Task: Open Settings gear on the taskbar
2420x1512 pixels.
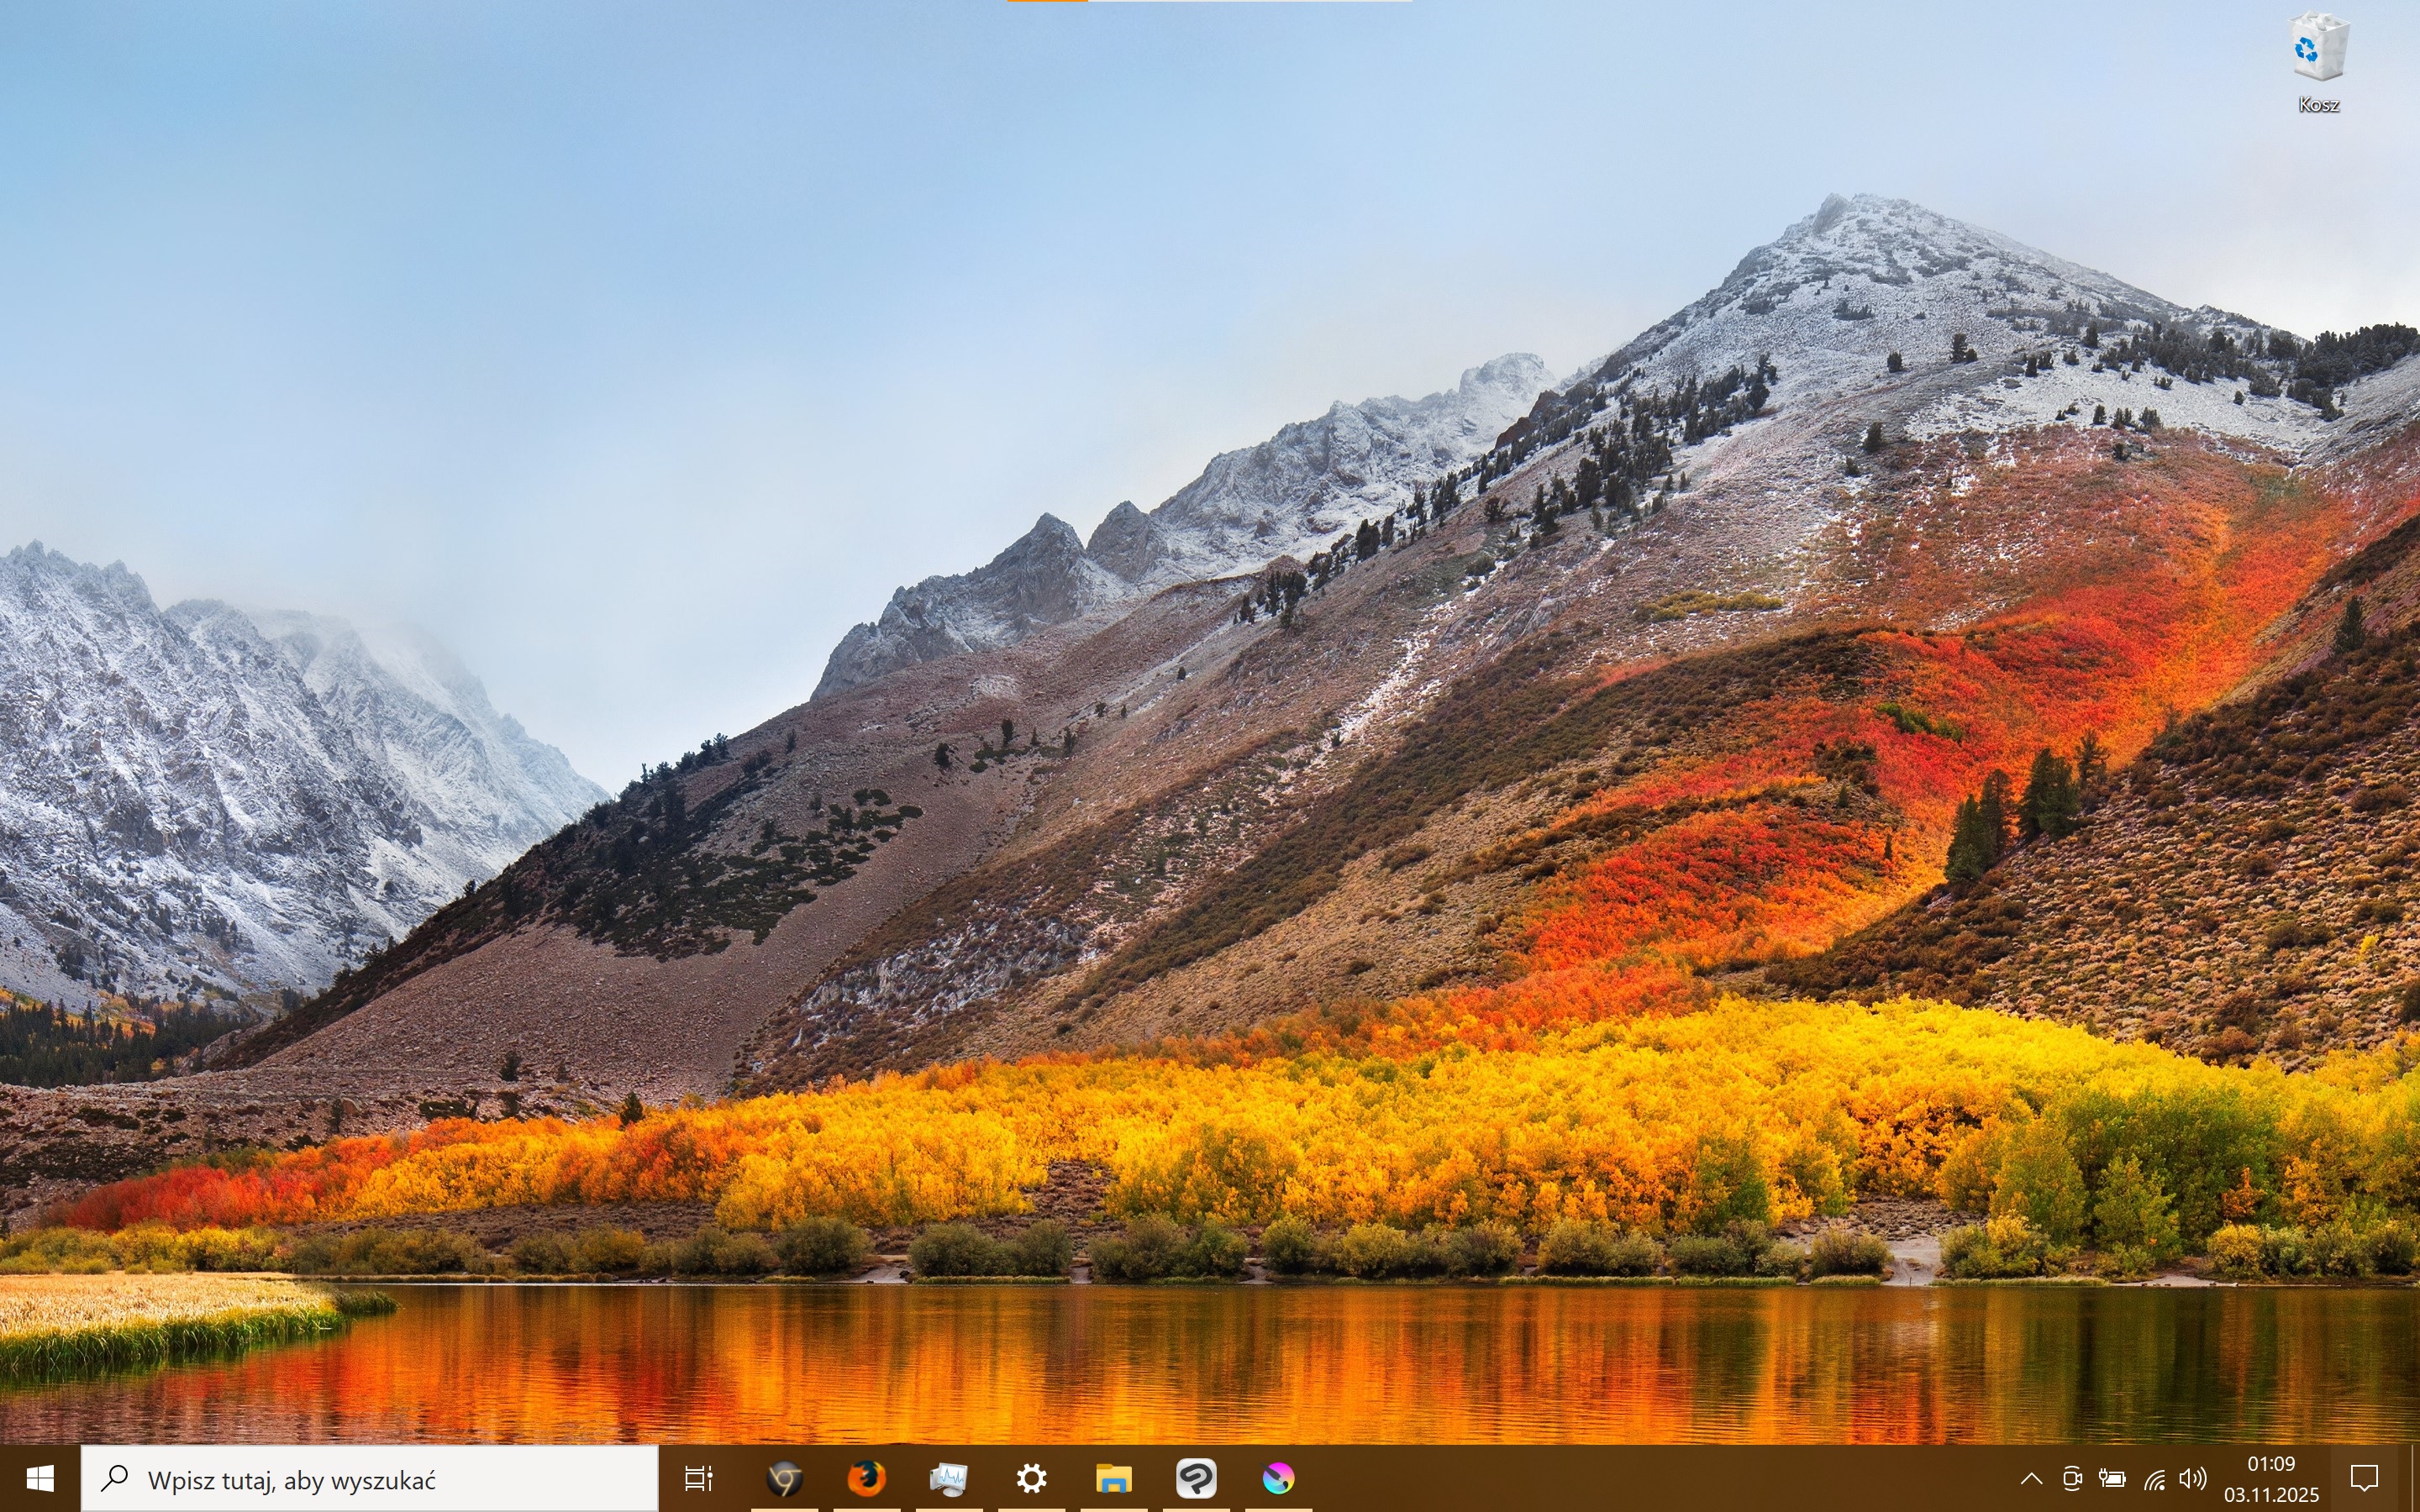Action: [x=1031, y=1478]
